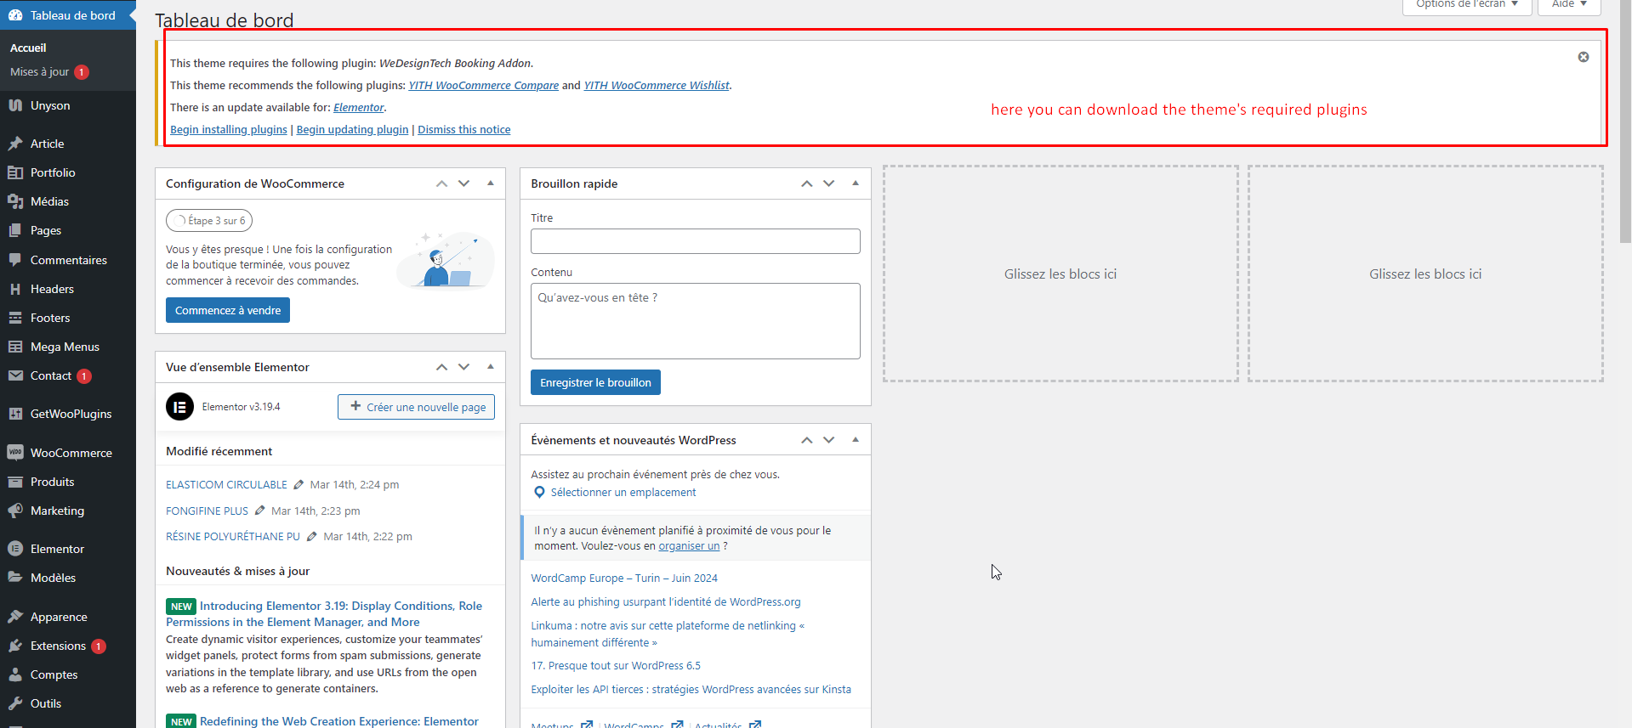This screenshot has width=1632, height=728.
Task: Click Begin updating plugin link
Action: [x=352, y=130]
